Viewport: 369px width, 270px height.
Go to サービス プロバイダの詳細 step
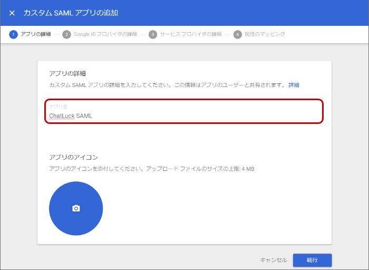click(191, 34)
